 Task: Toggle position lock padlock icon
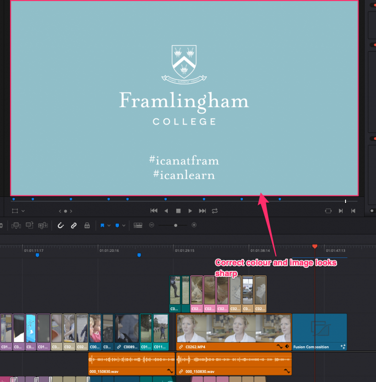coord(87,226)
